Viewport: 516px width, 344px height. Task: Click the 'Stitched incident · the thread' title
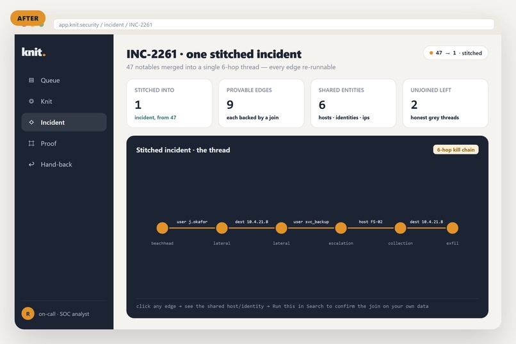point(183,150)
